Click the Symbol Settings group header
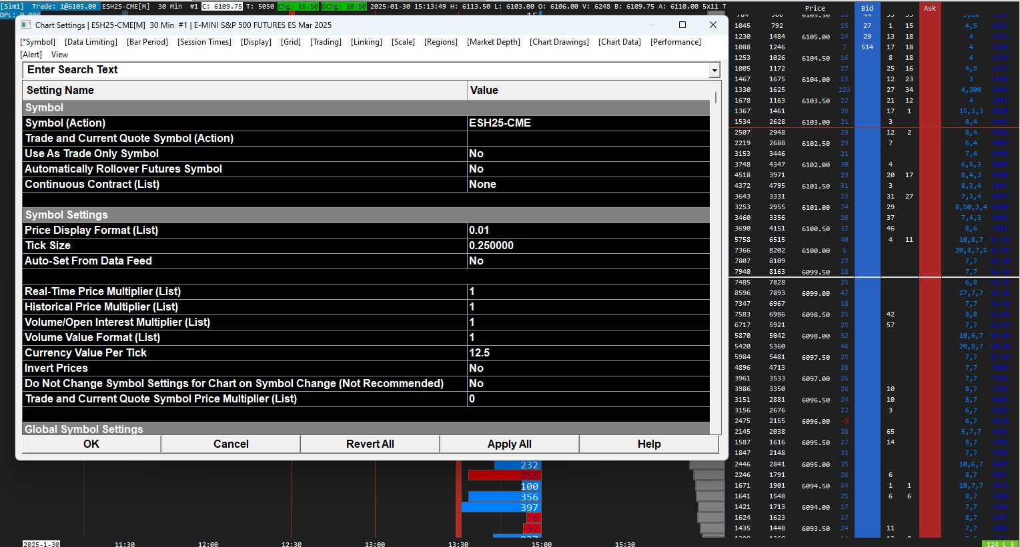 coord(366,215)
